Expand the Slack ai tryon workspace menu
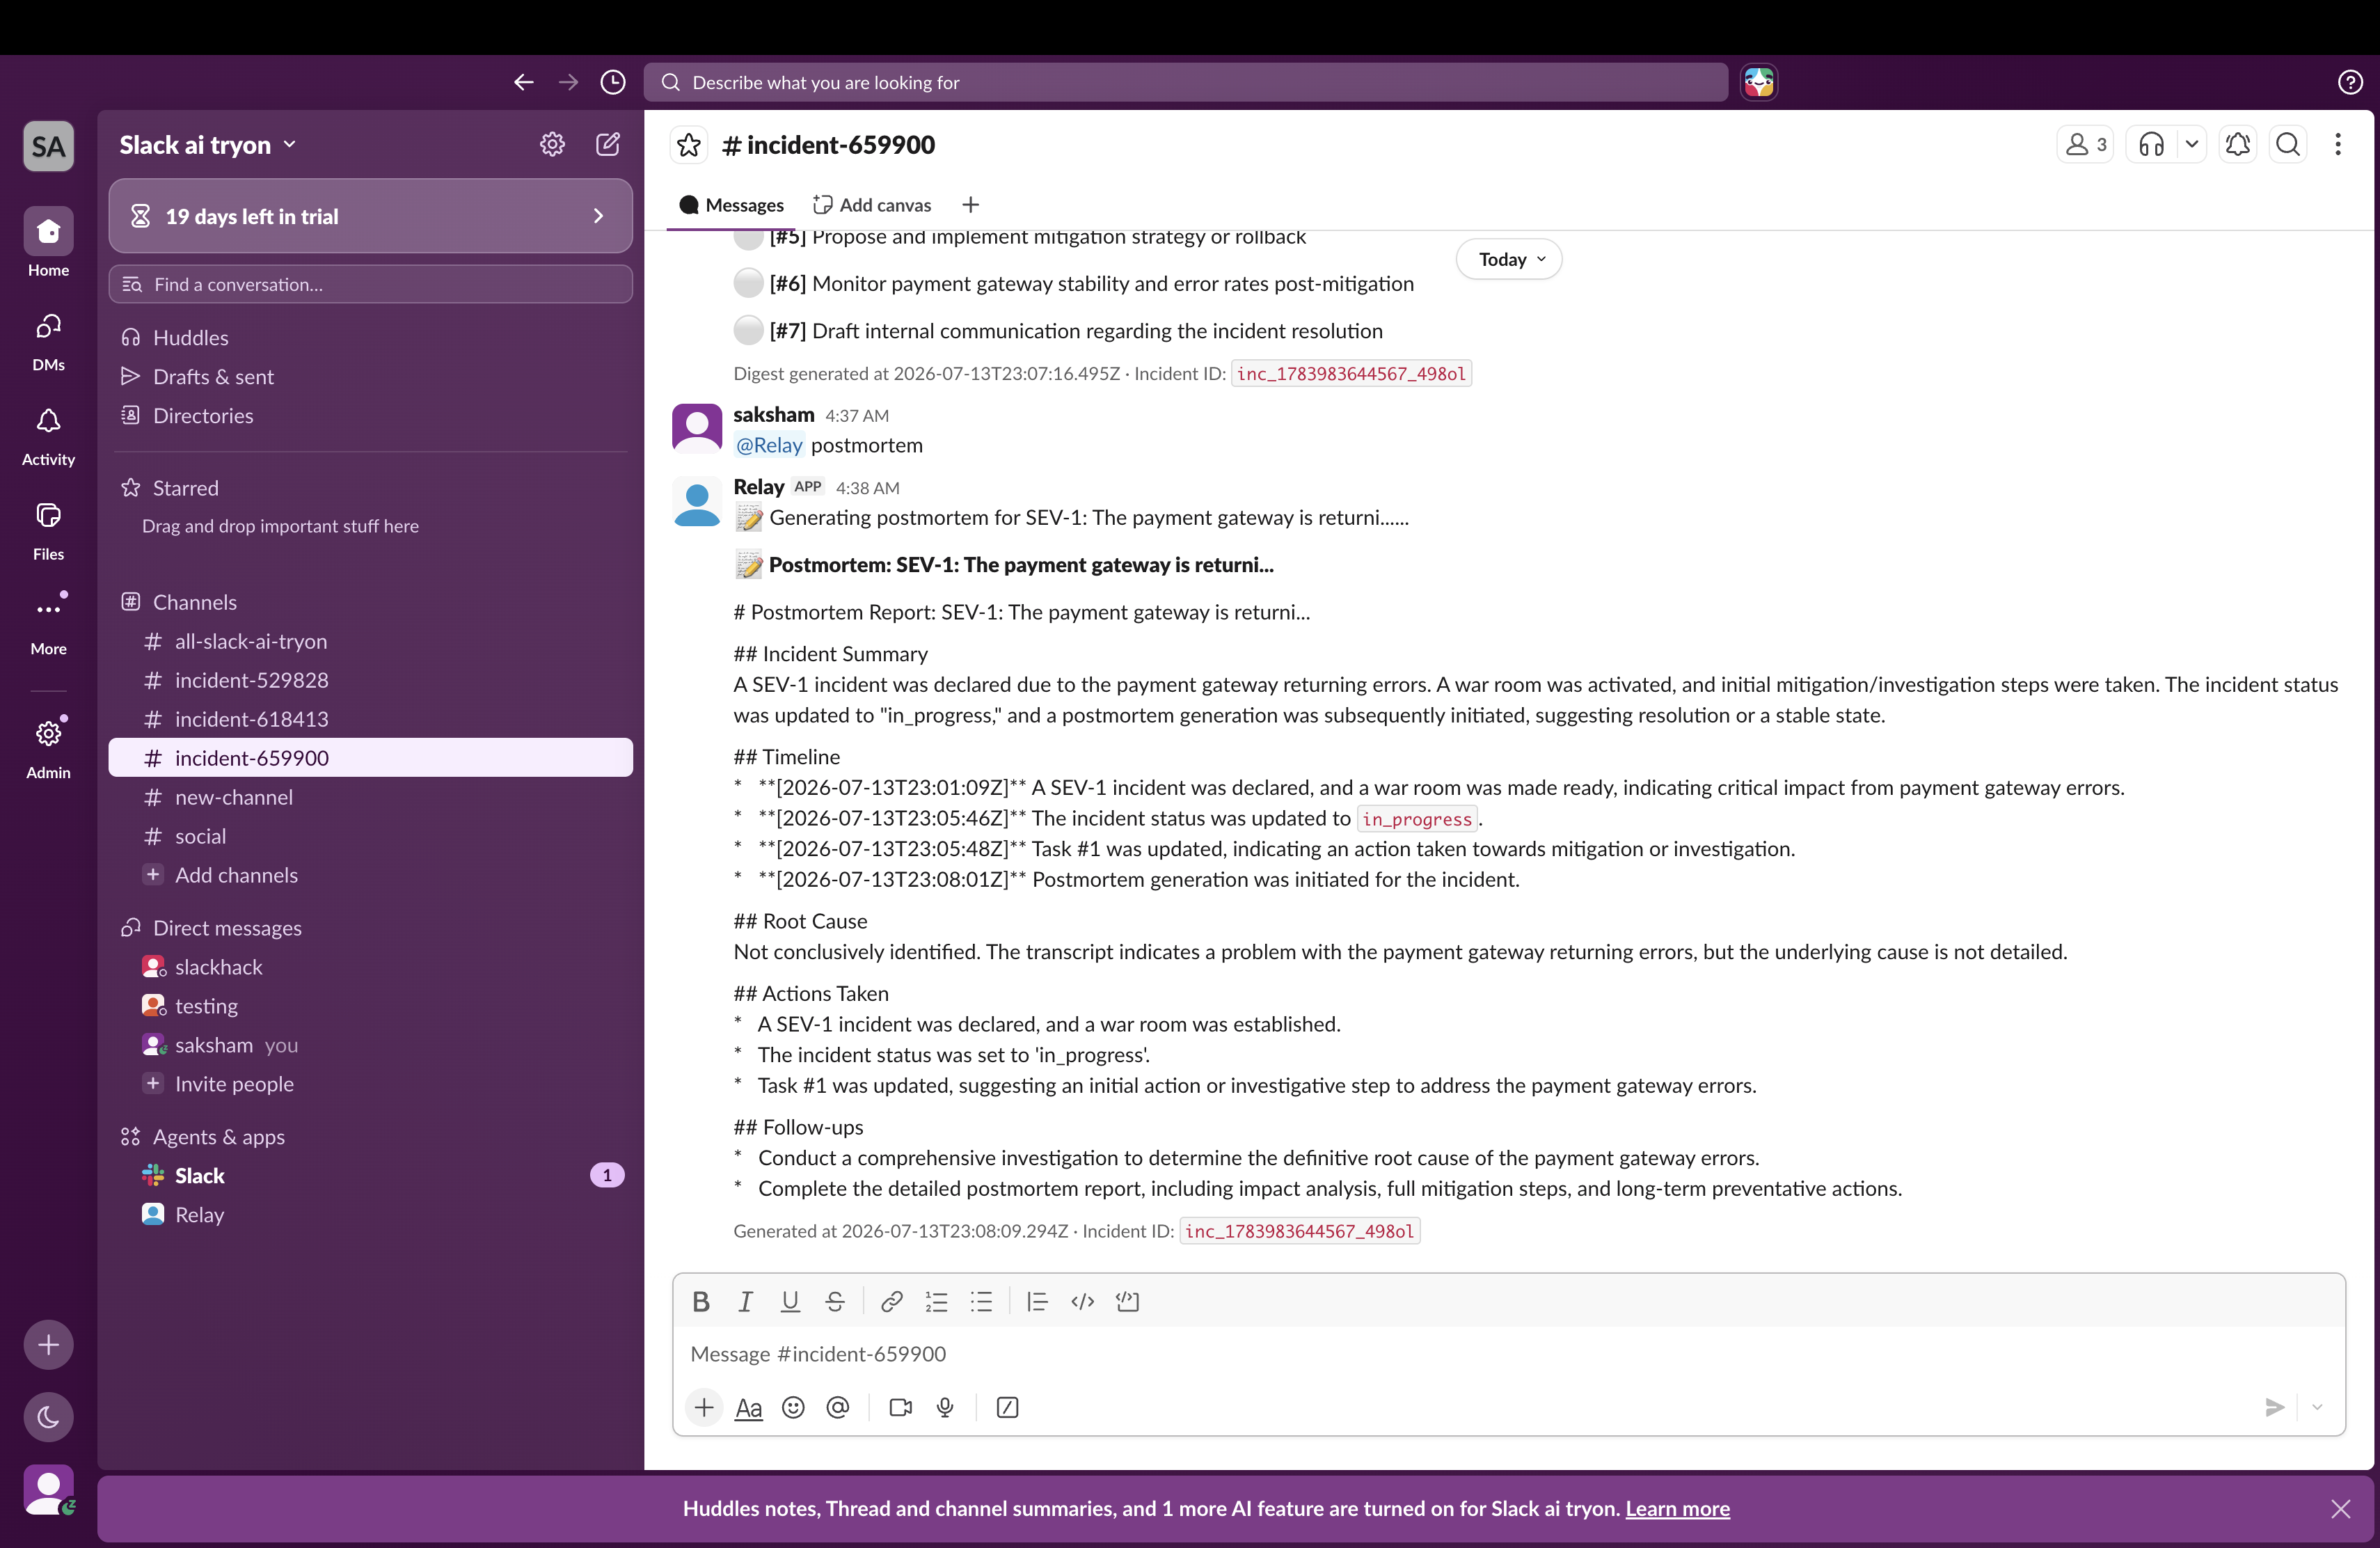Viewport: 2380px width, 1548px height. click(x=208, y=145)
